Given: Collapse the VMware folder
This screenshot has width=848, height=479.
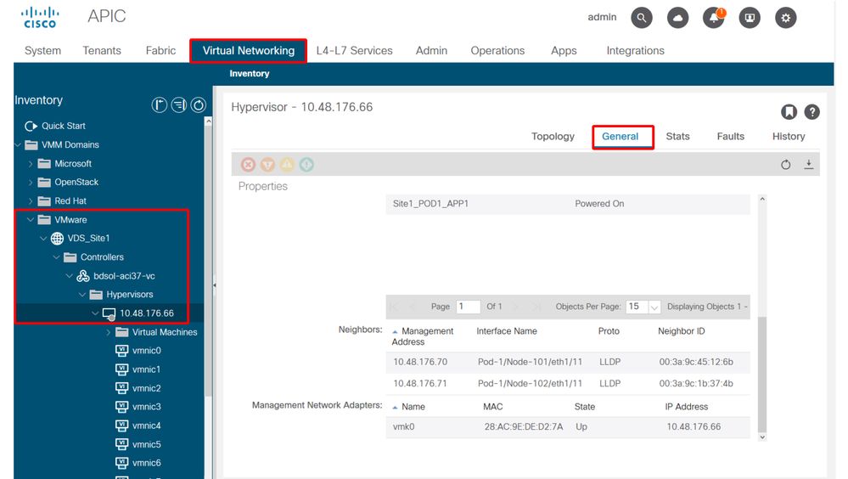Looking at the screenshot, I should pos(31,220).
